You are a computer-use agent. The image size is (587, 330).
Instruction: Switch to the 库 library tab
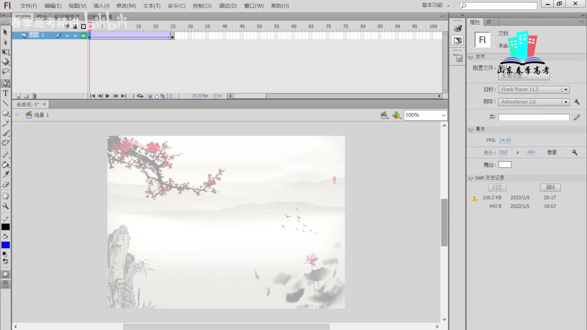tap(489, 22)
